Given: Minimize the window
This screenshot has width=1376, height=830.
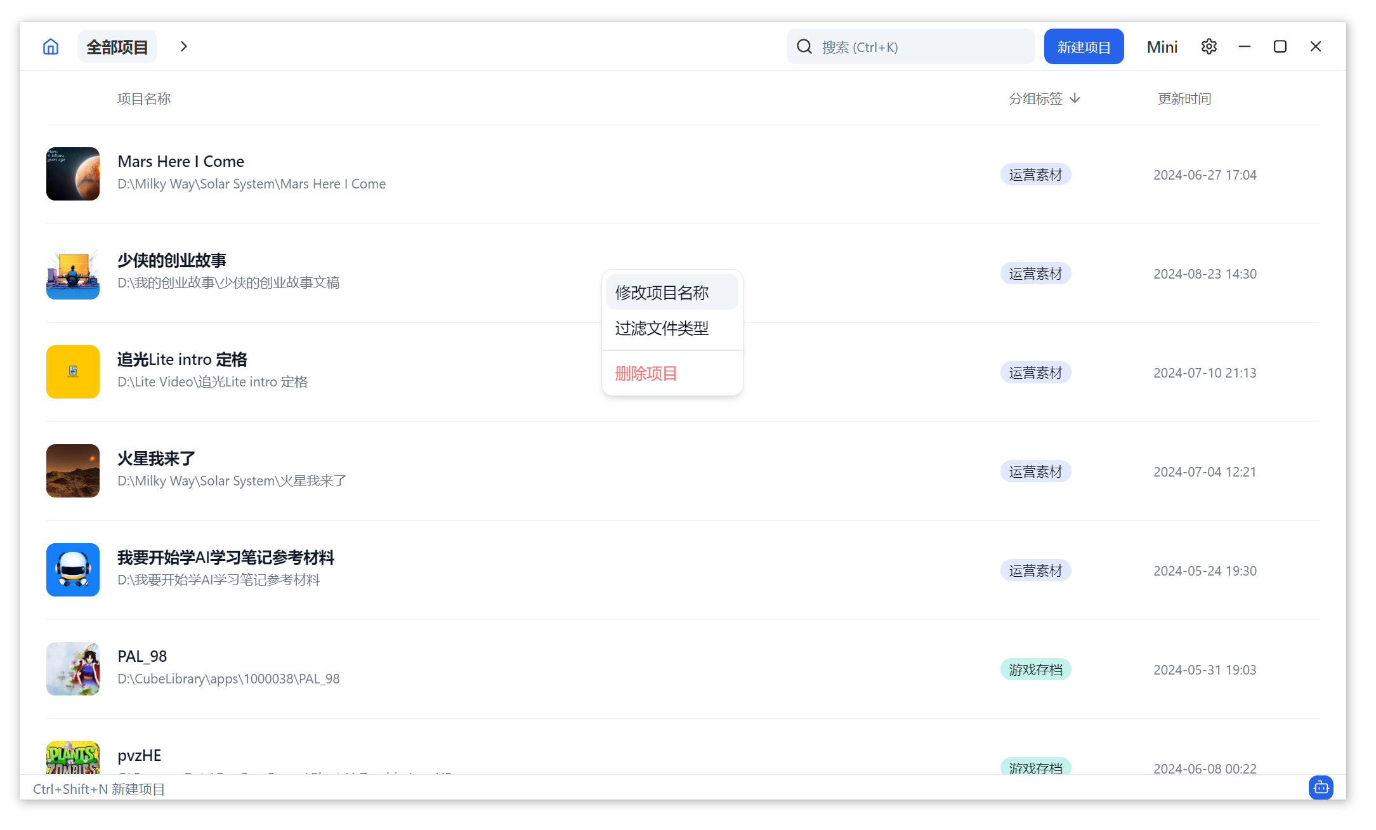Looking at the screenshot, I should [x=1245, y=46].
